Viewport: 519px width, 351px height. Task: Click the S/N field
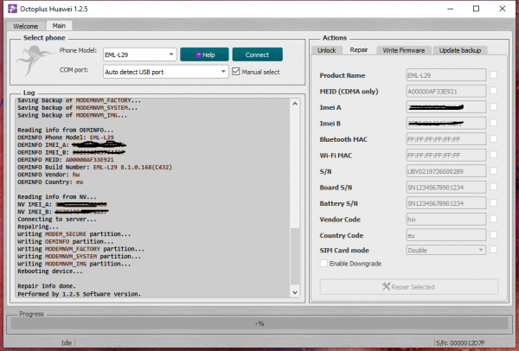(445, 171)
